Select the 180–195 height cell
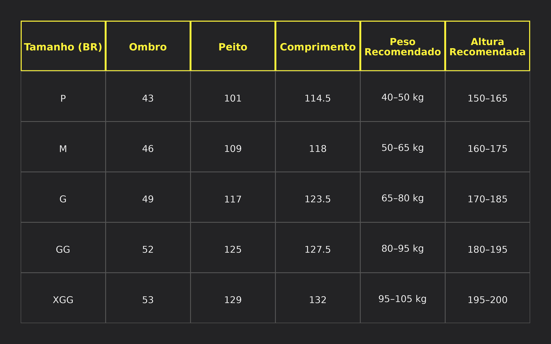The width and height of the screenshot is (551, 344). (487, 250)
